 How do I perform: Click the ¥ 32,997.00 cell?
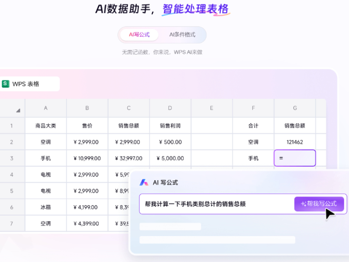pos(129,158)
